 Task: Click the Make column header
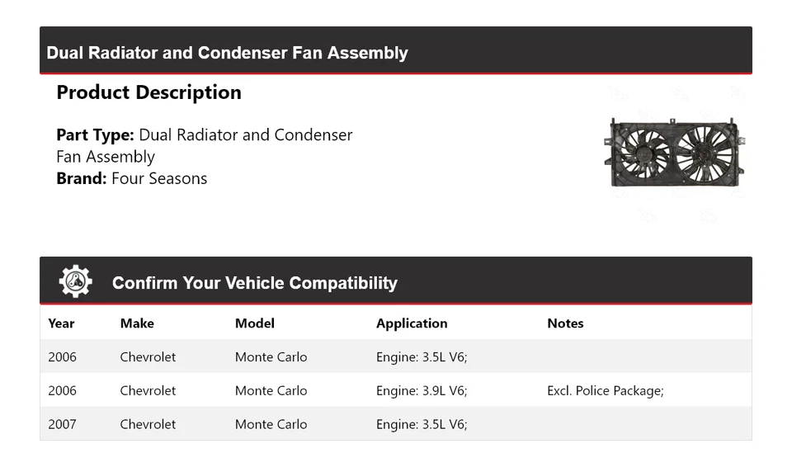(137, 323)
